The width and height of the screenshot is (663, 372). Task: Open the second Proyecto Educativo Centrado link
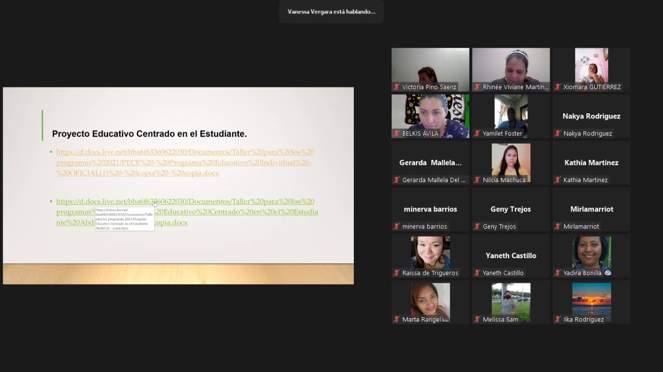[187, 212]
